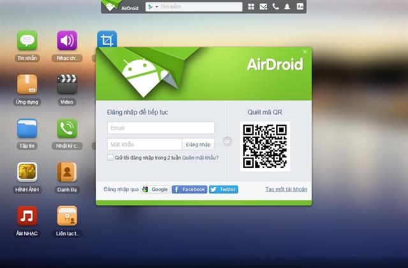Open Play Store search source dropdown
The image size is (408, 268).
pyautogui.click(x=153, y=7)
